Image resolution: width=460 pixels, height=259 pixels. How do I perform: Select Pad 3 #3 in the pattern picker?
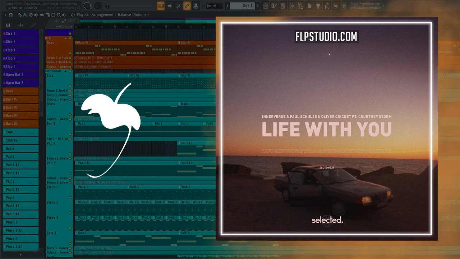click(20, 214)
